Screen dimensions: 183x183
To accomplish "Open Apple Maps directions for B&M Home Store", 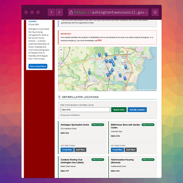I will tap(131, 150).
